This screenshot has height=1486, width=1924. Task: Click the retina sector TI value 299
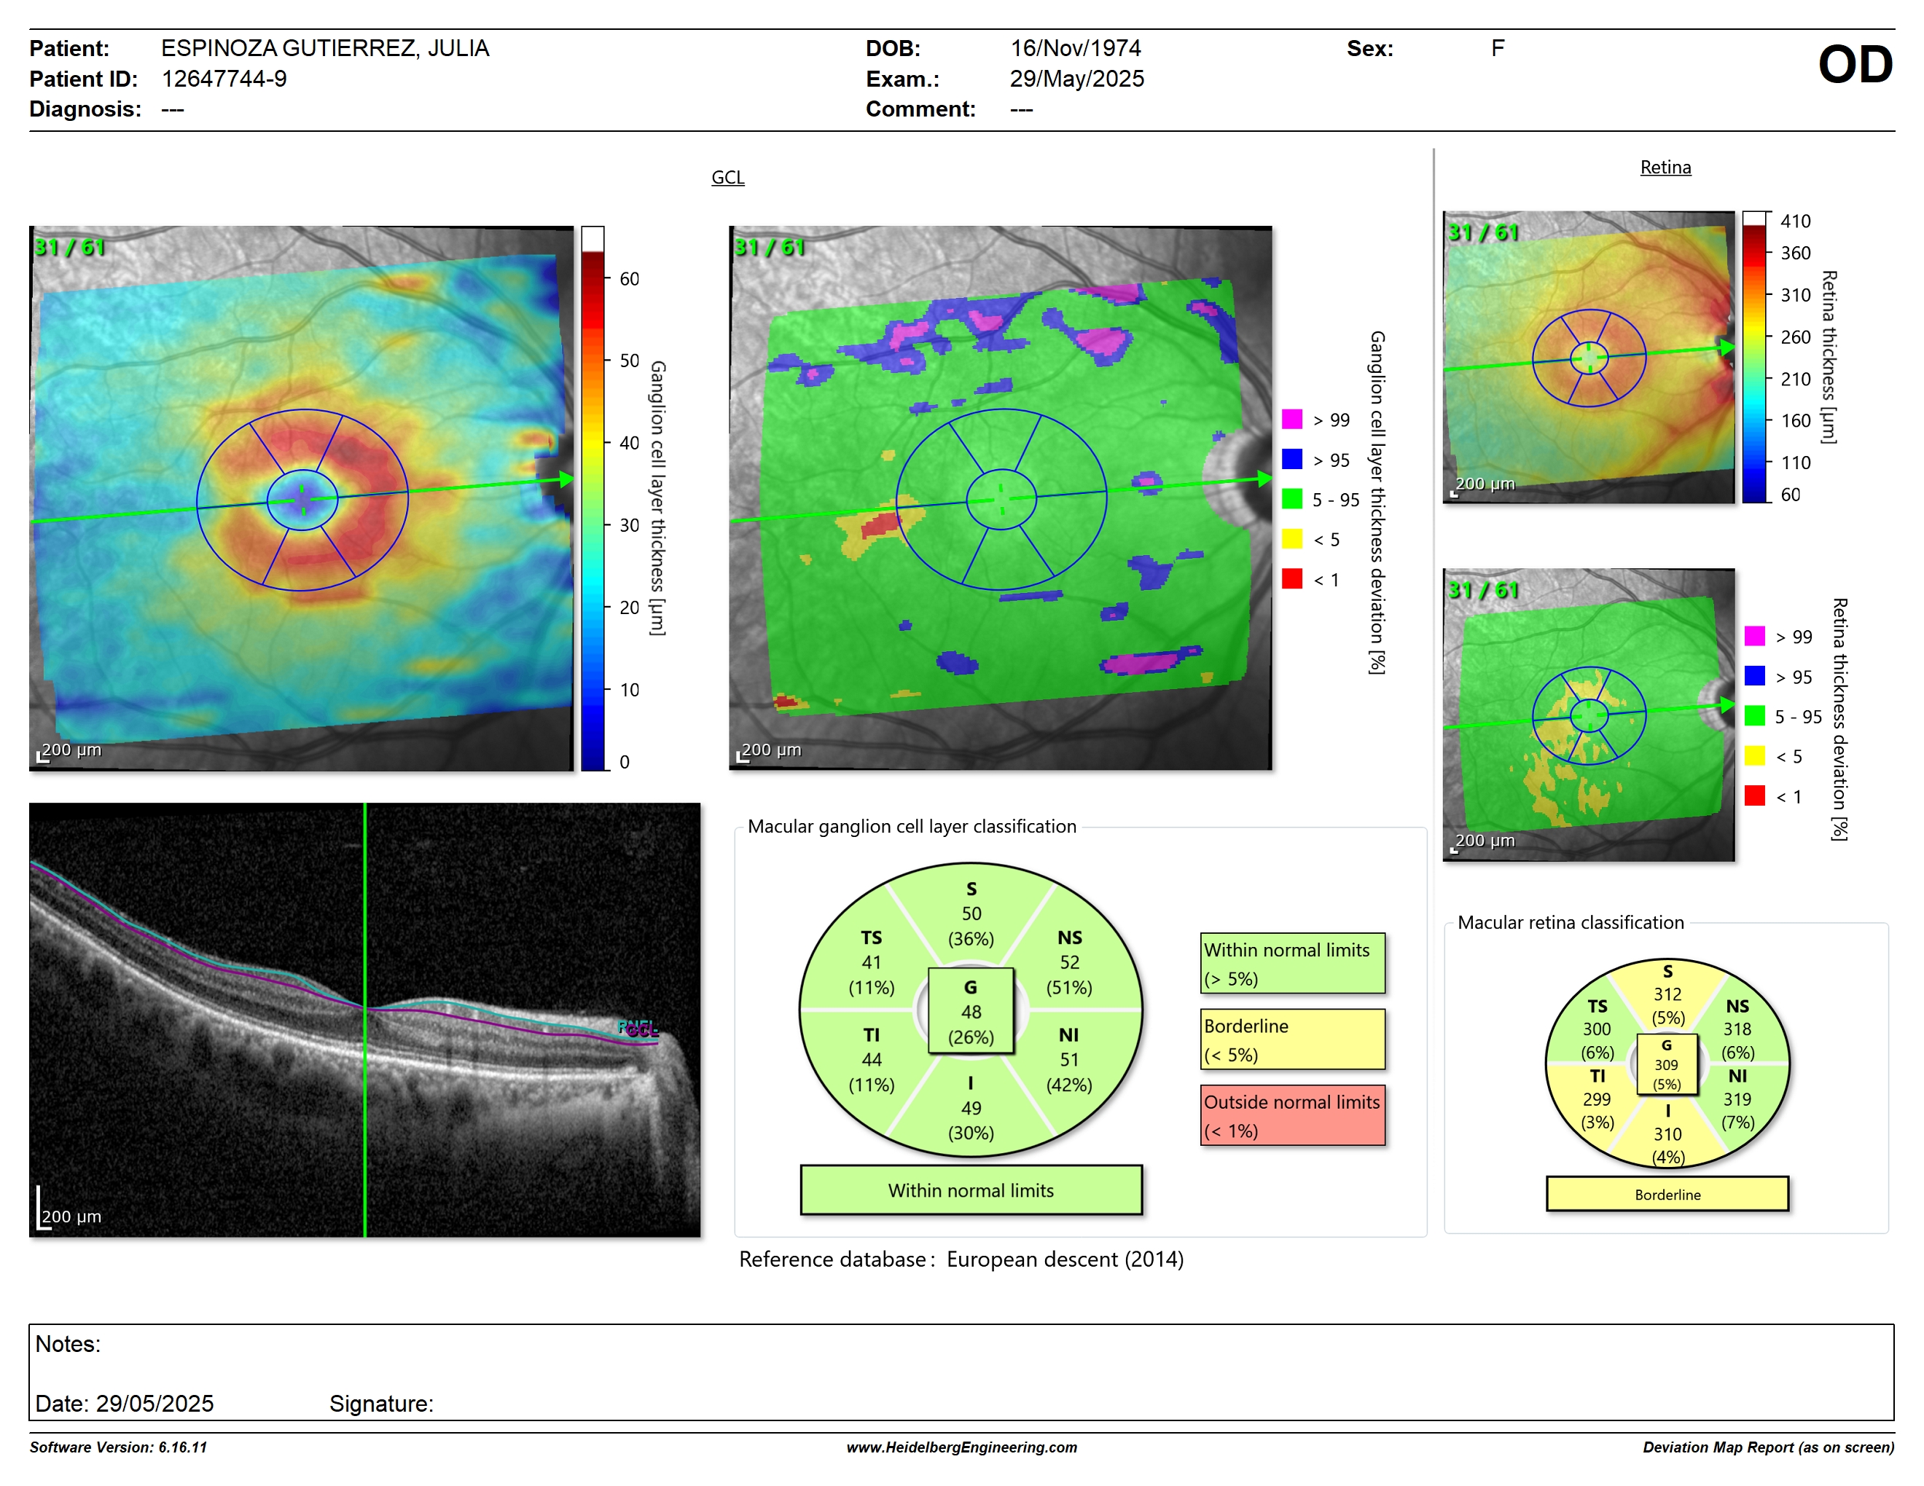[1596, 1098]
